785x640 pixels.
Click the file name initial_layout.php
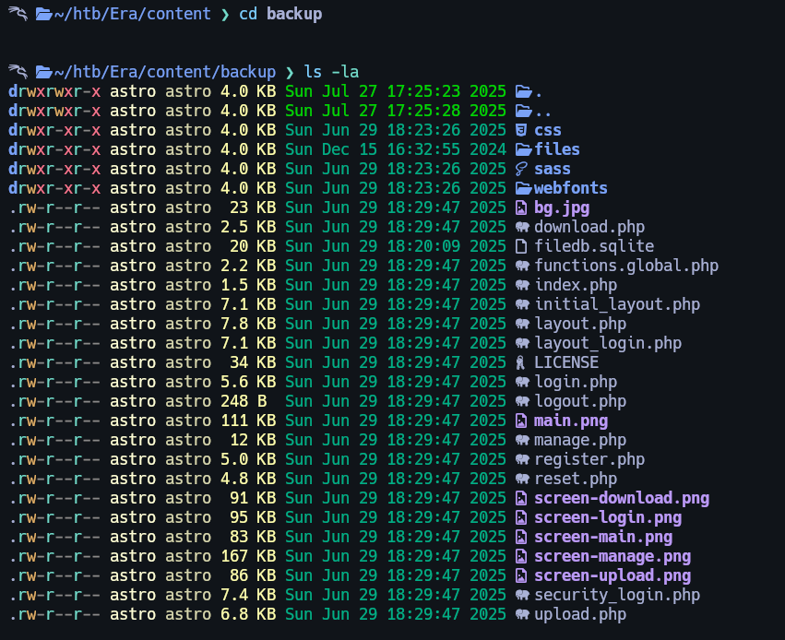click(617, 305)
